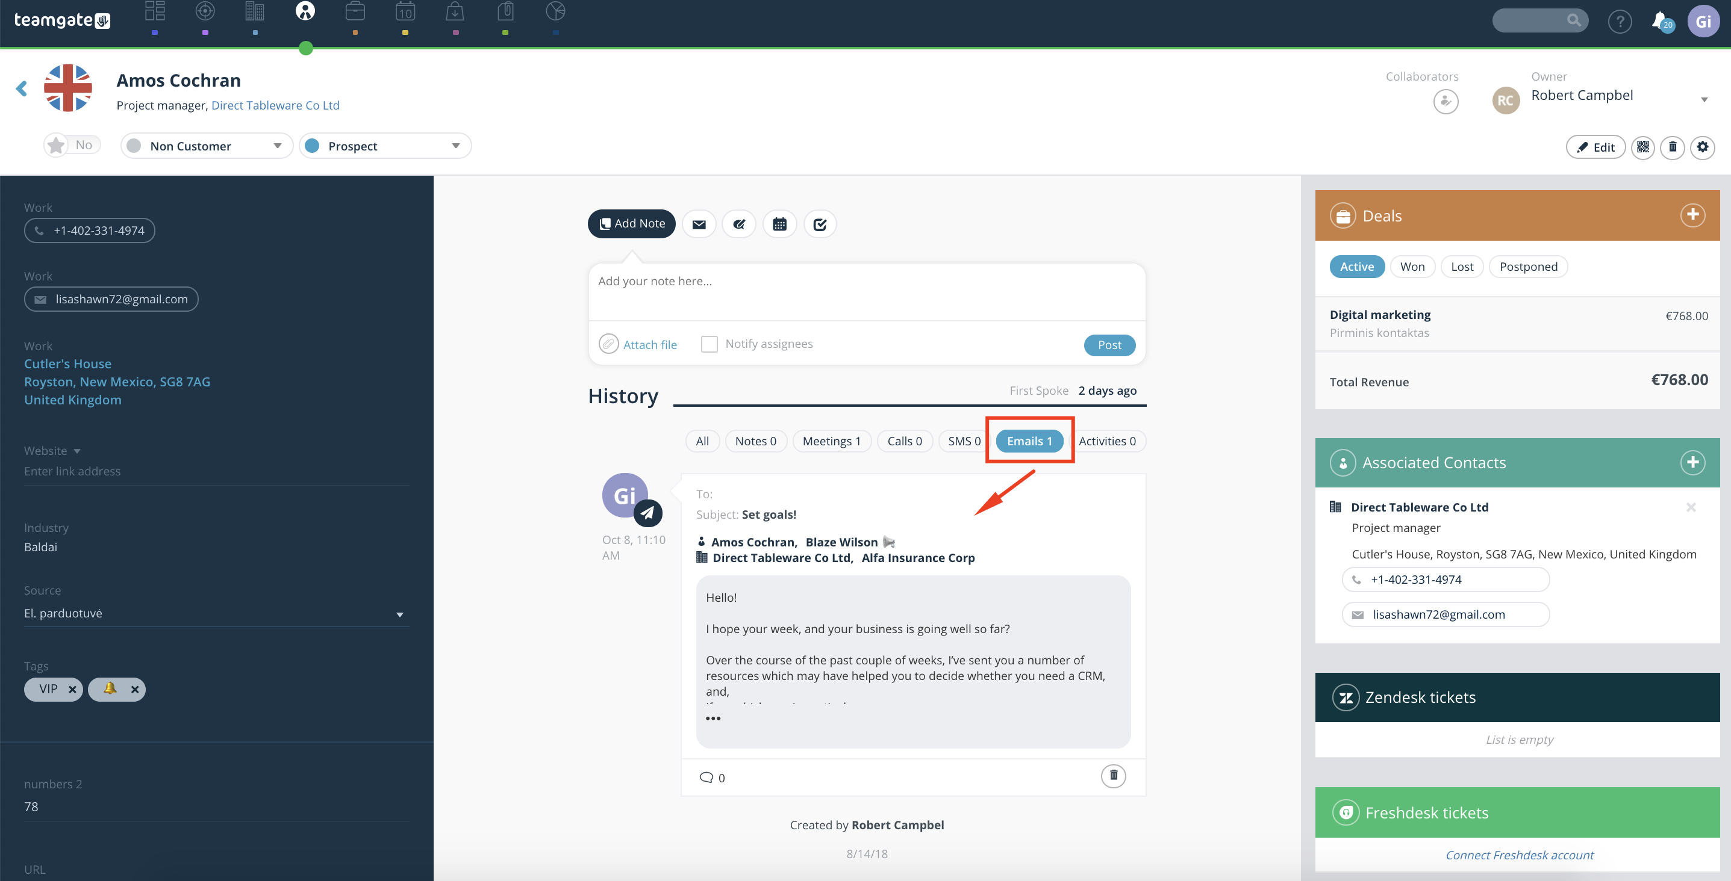Open the Digital marketing deal

(x=1379, y=314)
